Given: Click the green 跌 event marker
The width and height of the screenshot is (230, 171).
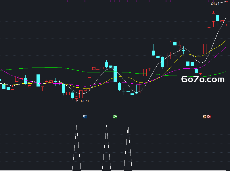Looking at the screenshot, I should point(115,117).
